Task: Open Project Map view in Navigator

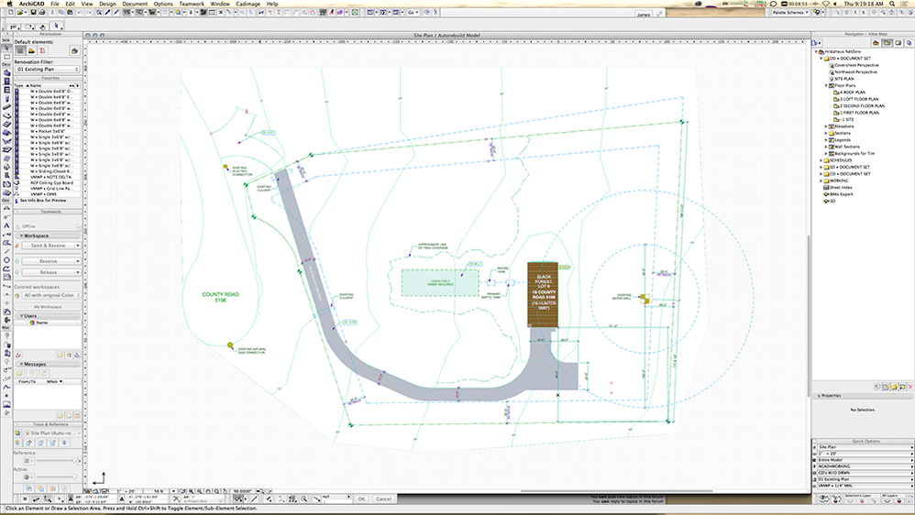Action: click(876, 42)
